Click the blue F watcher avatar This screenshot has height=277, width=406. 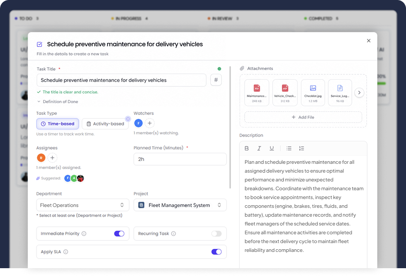138,123
